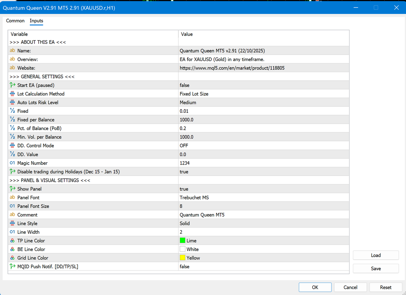Toggle Start EA (paused) to true

[237, 85]
